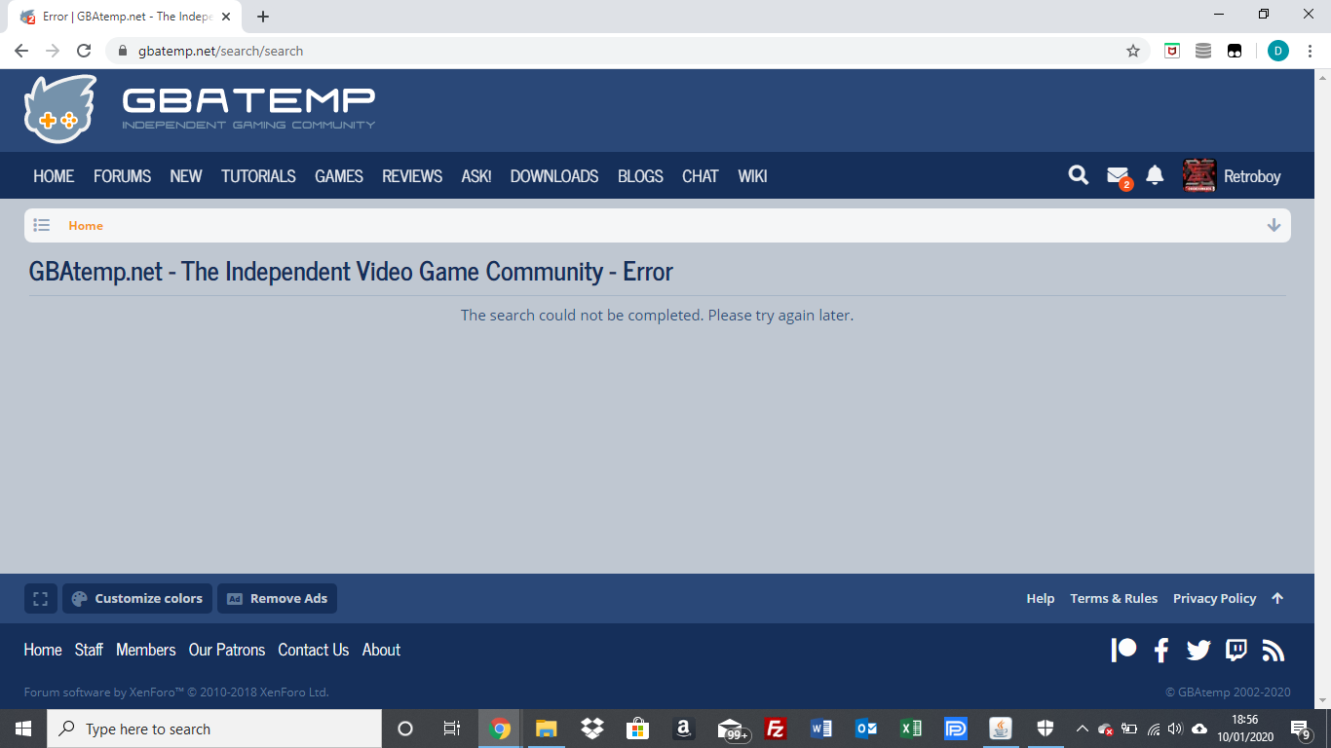Click the Customize colors button
The height and width of the screenshot is (748, 1331).
(137, 598)
